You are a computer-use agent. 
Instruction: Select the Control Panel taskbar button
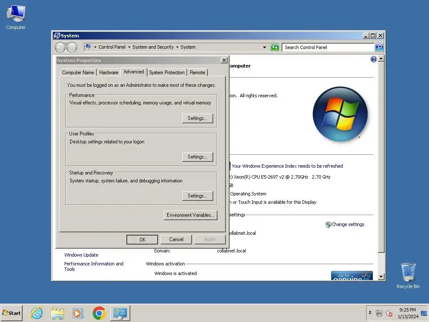point(120,313)
